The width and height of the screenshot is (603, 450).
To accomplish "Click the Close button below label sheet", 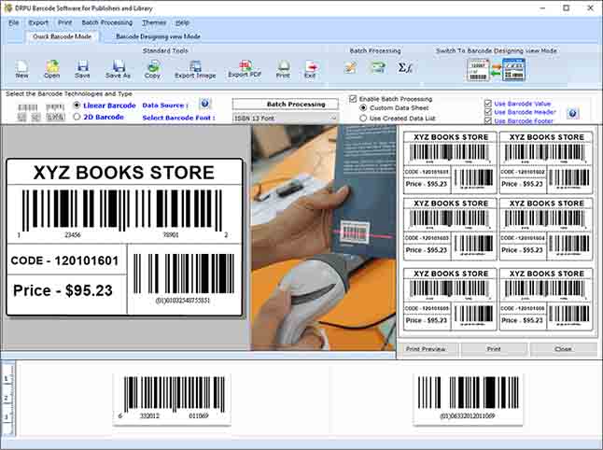I will (564, 349).
